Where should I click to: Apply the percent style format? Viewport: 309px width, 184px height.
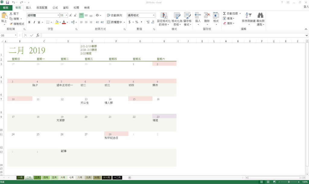(x=137, y=22)
